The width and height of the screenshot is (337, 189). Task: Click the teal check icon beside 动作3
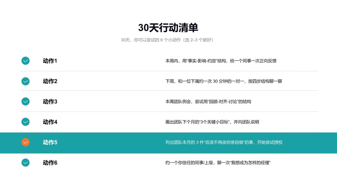(x=26, y=102)
